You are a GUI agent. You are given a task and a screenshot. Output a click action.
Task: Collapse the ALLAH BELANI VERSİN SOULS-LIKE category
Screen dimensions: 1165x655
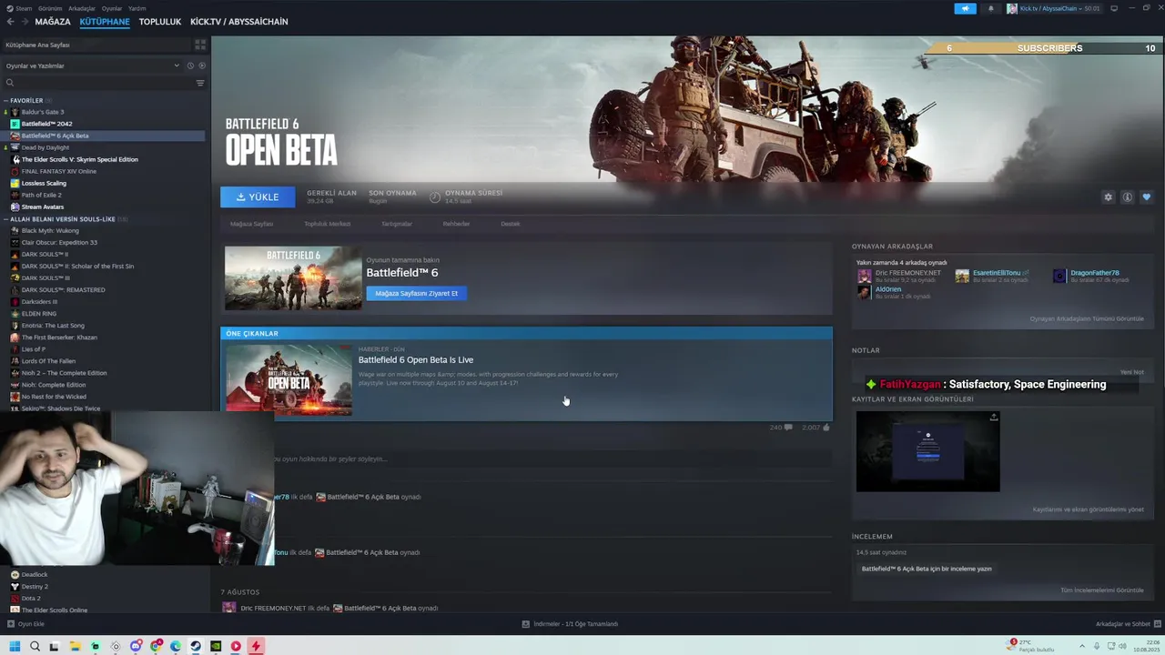[5, 219]
